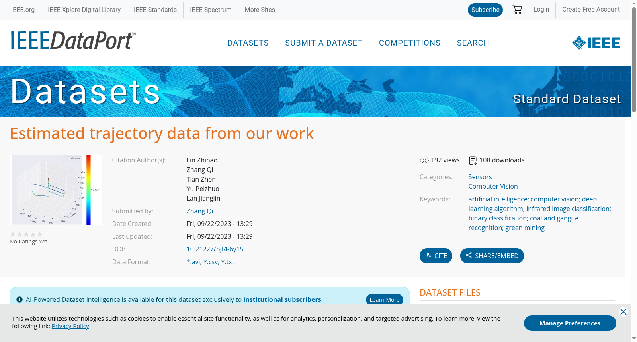This screenshot has height=342, width=637.
Task: Click the dataset title heading
Action: pyautogui.click(x=162, y=133)
